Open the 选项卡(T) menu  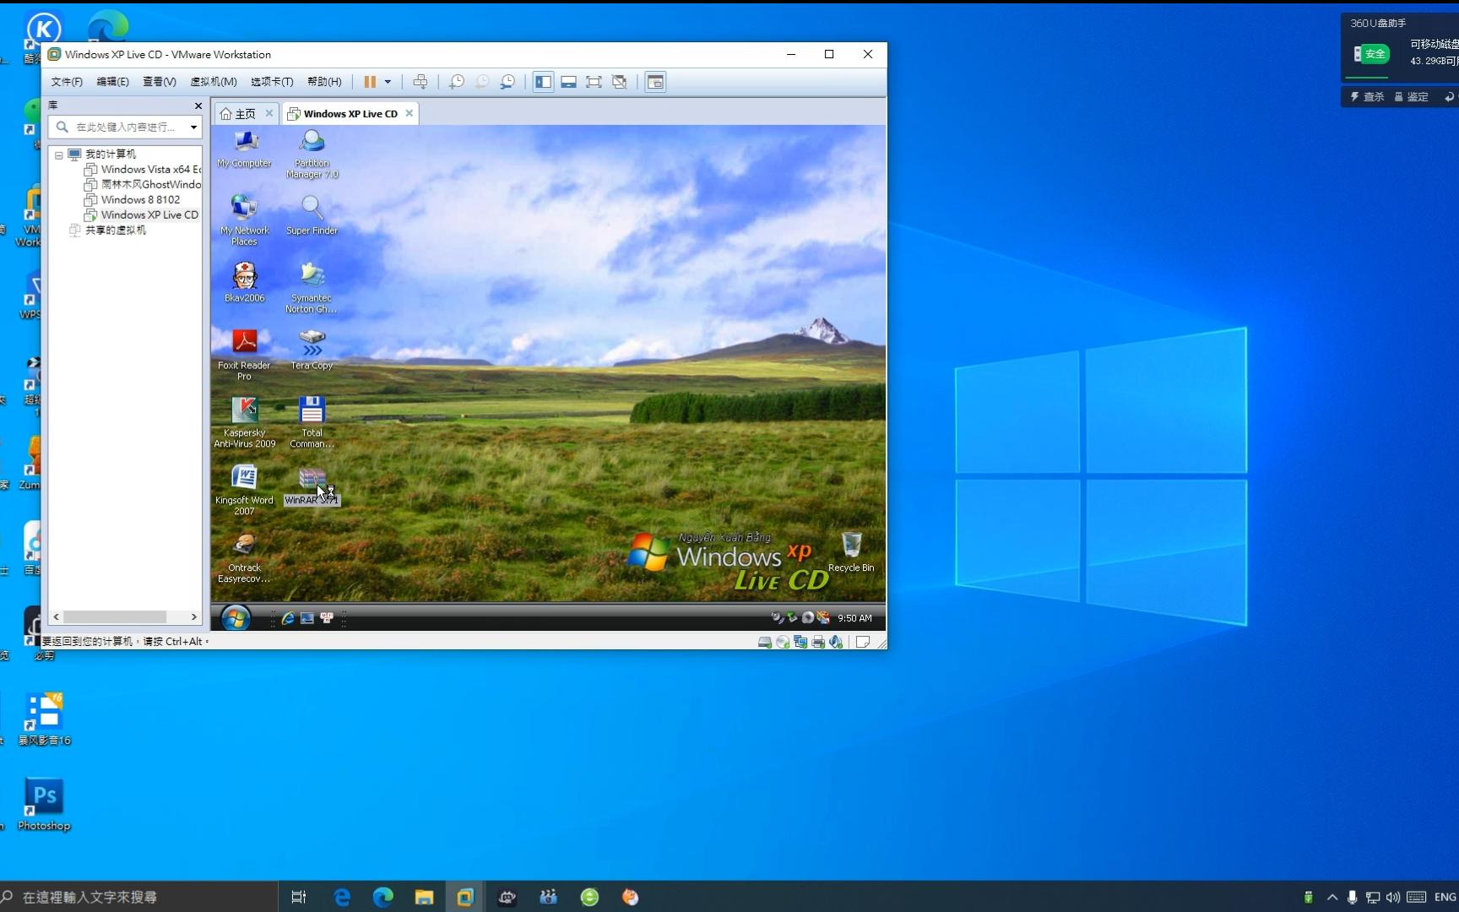tap(272, 82)
